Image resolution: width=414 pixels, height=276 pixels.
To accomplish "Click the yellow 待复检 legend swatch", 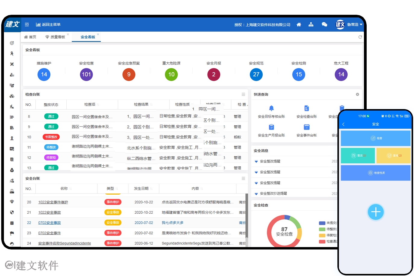I will (x=322, y=235).
